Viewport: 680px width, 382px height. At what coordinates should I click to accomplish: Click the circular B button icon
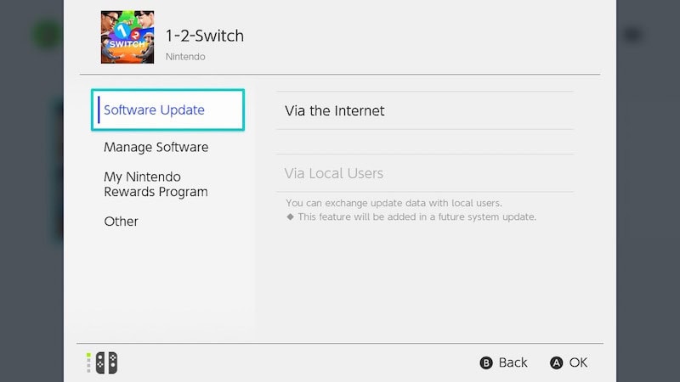pos(486,362)
